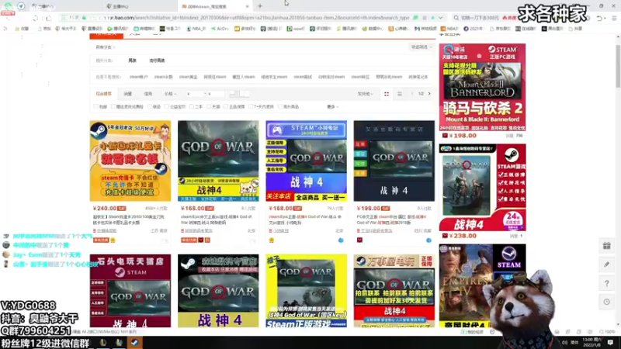This screenshot has height=349, width=621.
Task: Switch results to list view
Action: (x=400, y=94)
